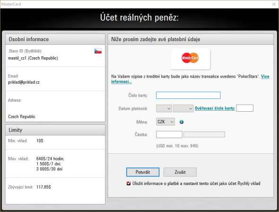
Task: Click the Czech Republic address text
Action: 22,116
